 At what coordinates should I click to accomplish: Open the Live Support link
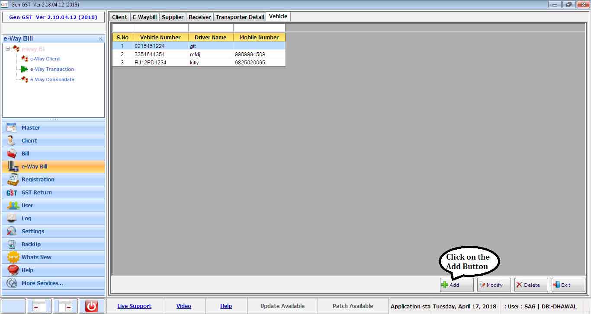134,306
